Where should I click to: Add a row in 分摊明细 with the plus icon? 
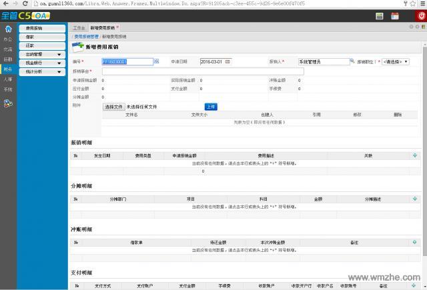(x=416, y=198)
